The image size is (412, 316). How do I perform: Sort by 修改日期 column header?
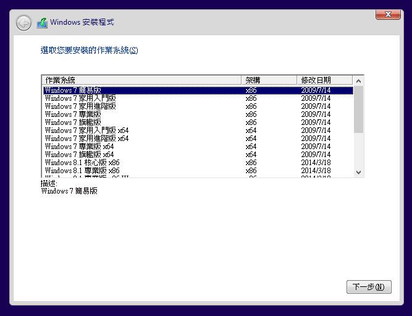(x=325, y=80)
